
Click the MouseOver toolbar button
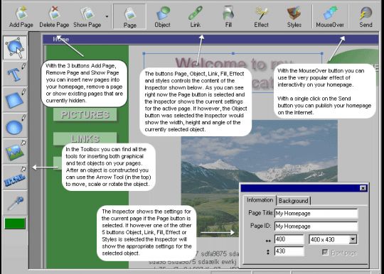pos(330,16)
